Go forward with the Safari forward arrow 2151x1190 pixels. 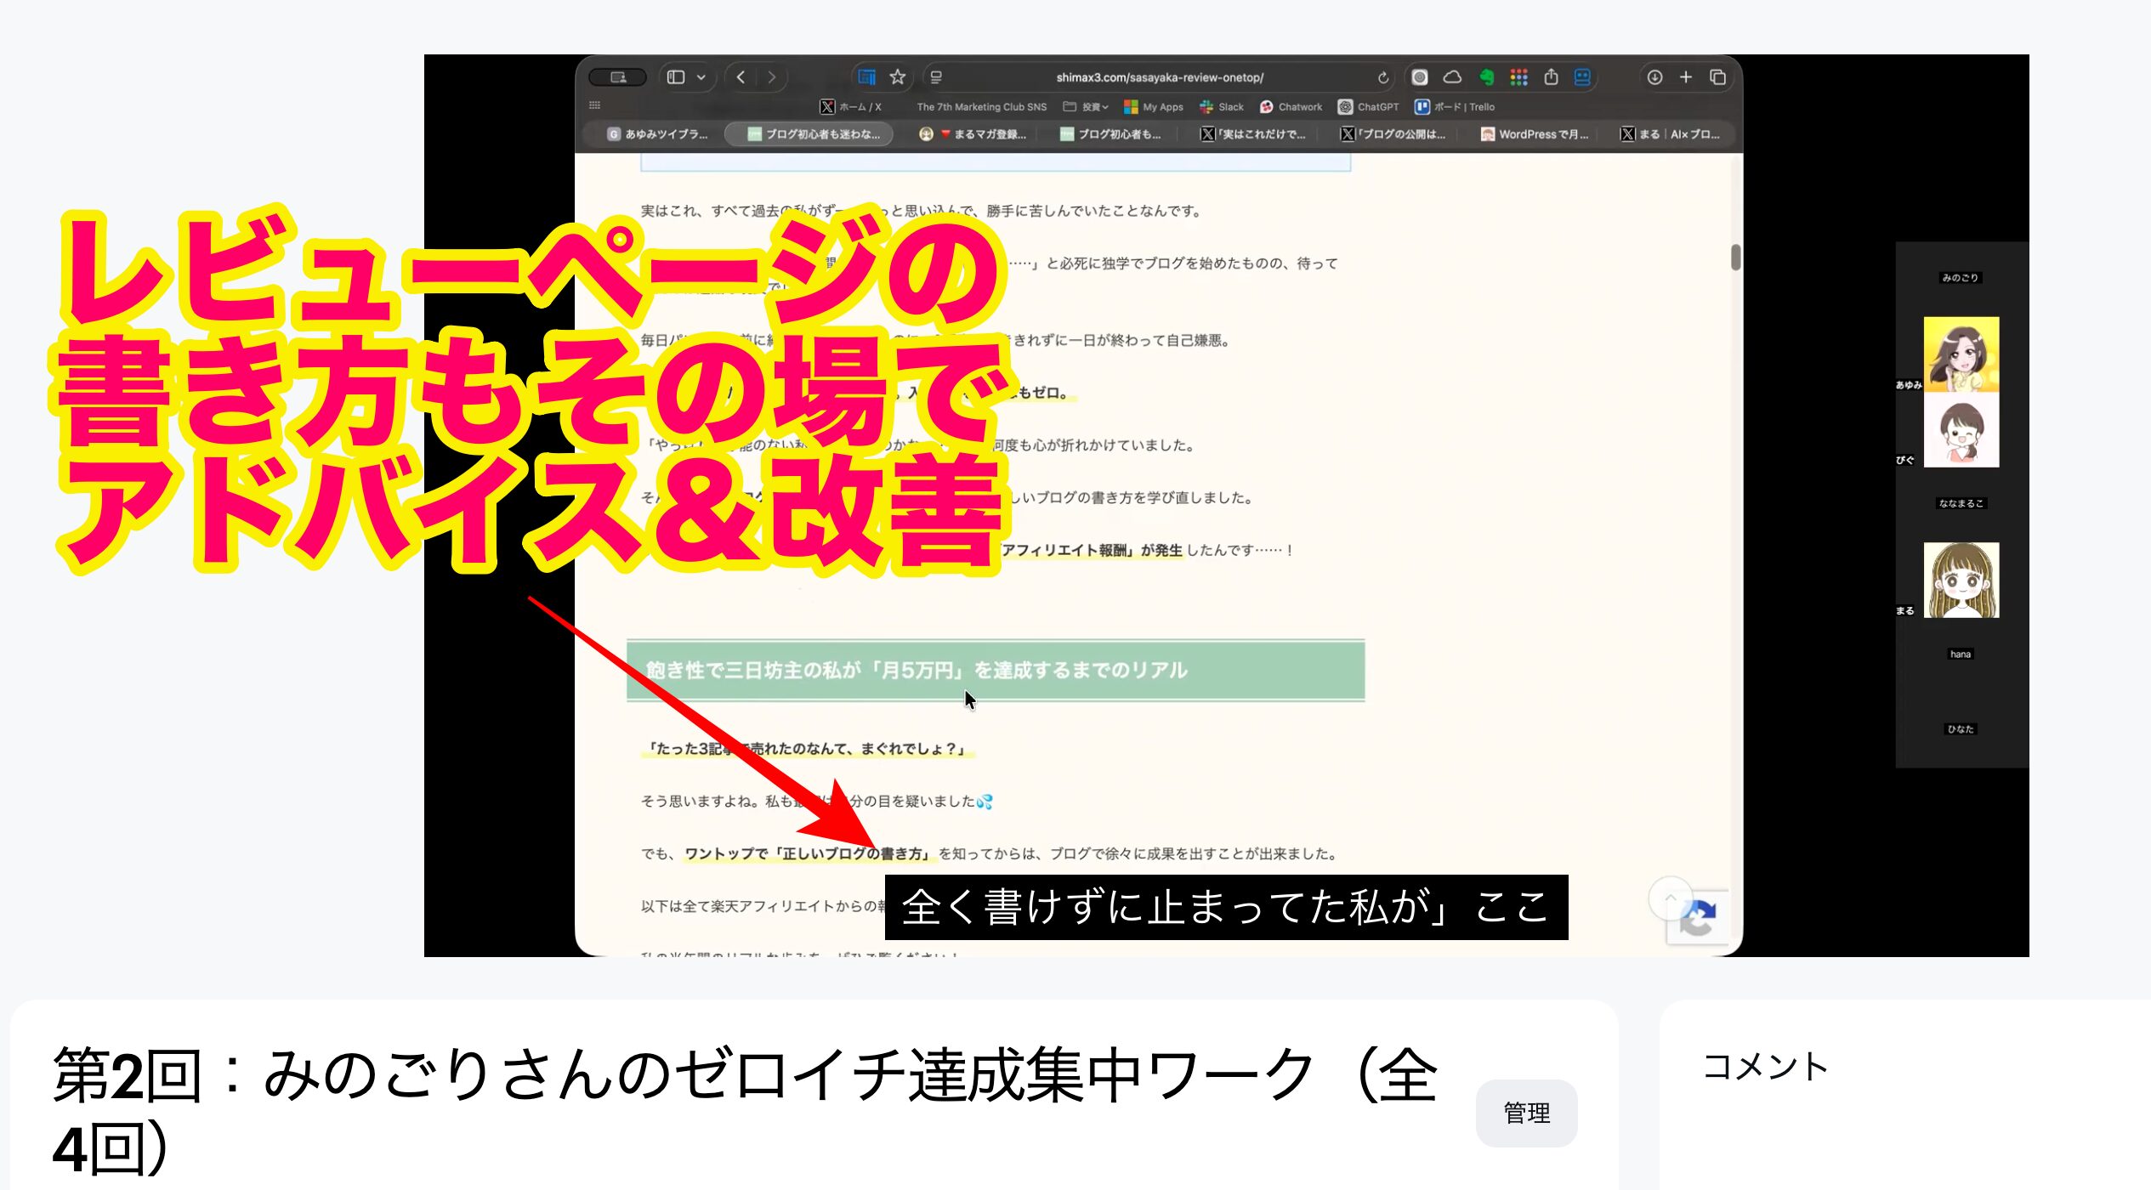(772, 77)
